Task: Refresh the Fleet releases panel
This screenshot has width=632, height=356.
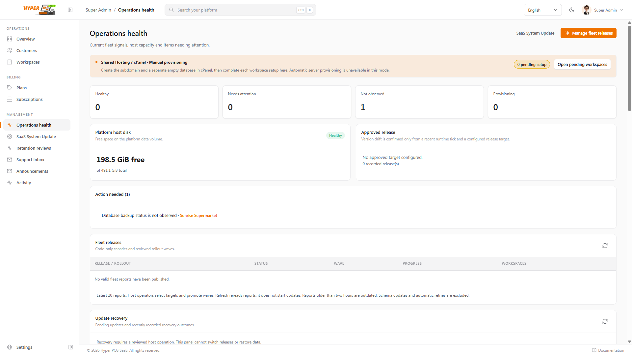Action: pyautogui.click(x=605, y=246)
